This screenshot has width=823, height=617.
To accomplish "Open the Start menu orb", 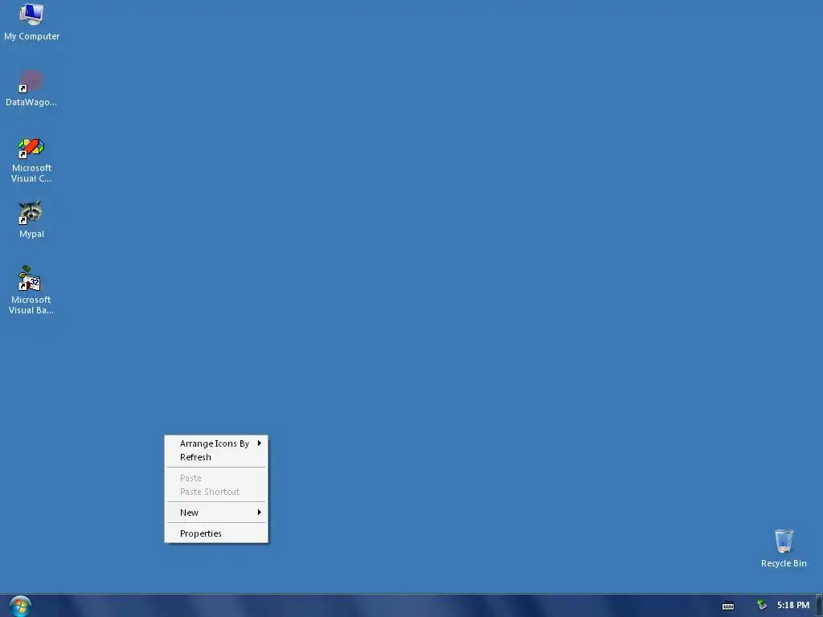I will pos(20,607).
